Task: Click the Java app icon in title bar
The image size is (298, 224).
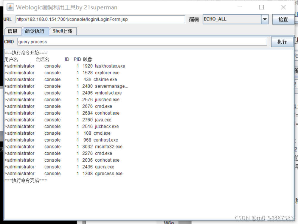Action: [x=10, y=7]
